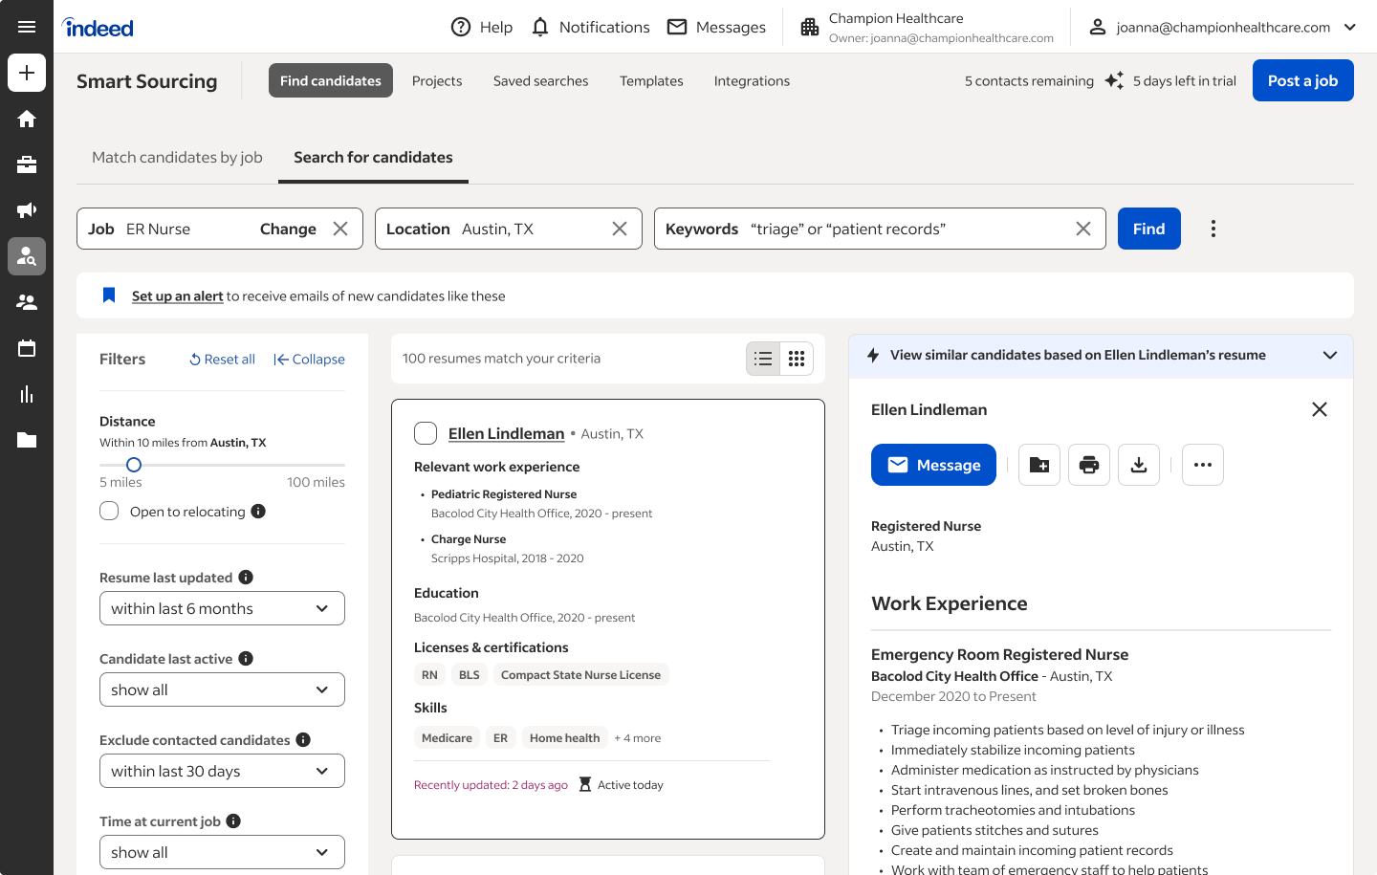Viewport: 1377px width, 875px height.
Task: Open more actions ellipsis for resume
Action: click(x=1203, y=465)
